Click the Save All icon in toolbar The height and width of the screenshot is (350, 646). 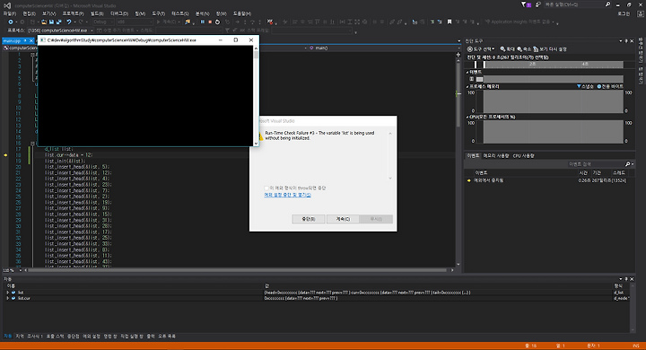(59, 22)
